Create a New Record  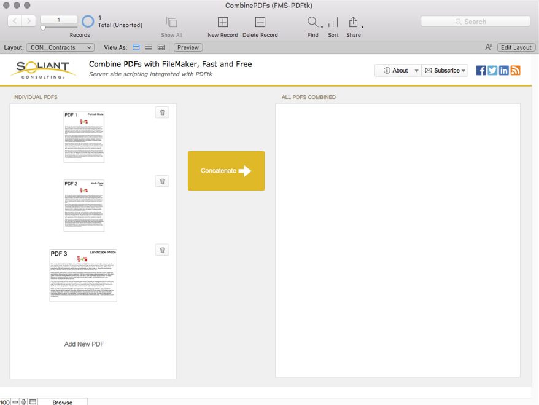tap(223, 22)
